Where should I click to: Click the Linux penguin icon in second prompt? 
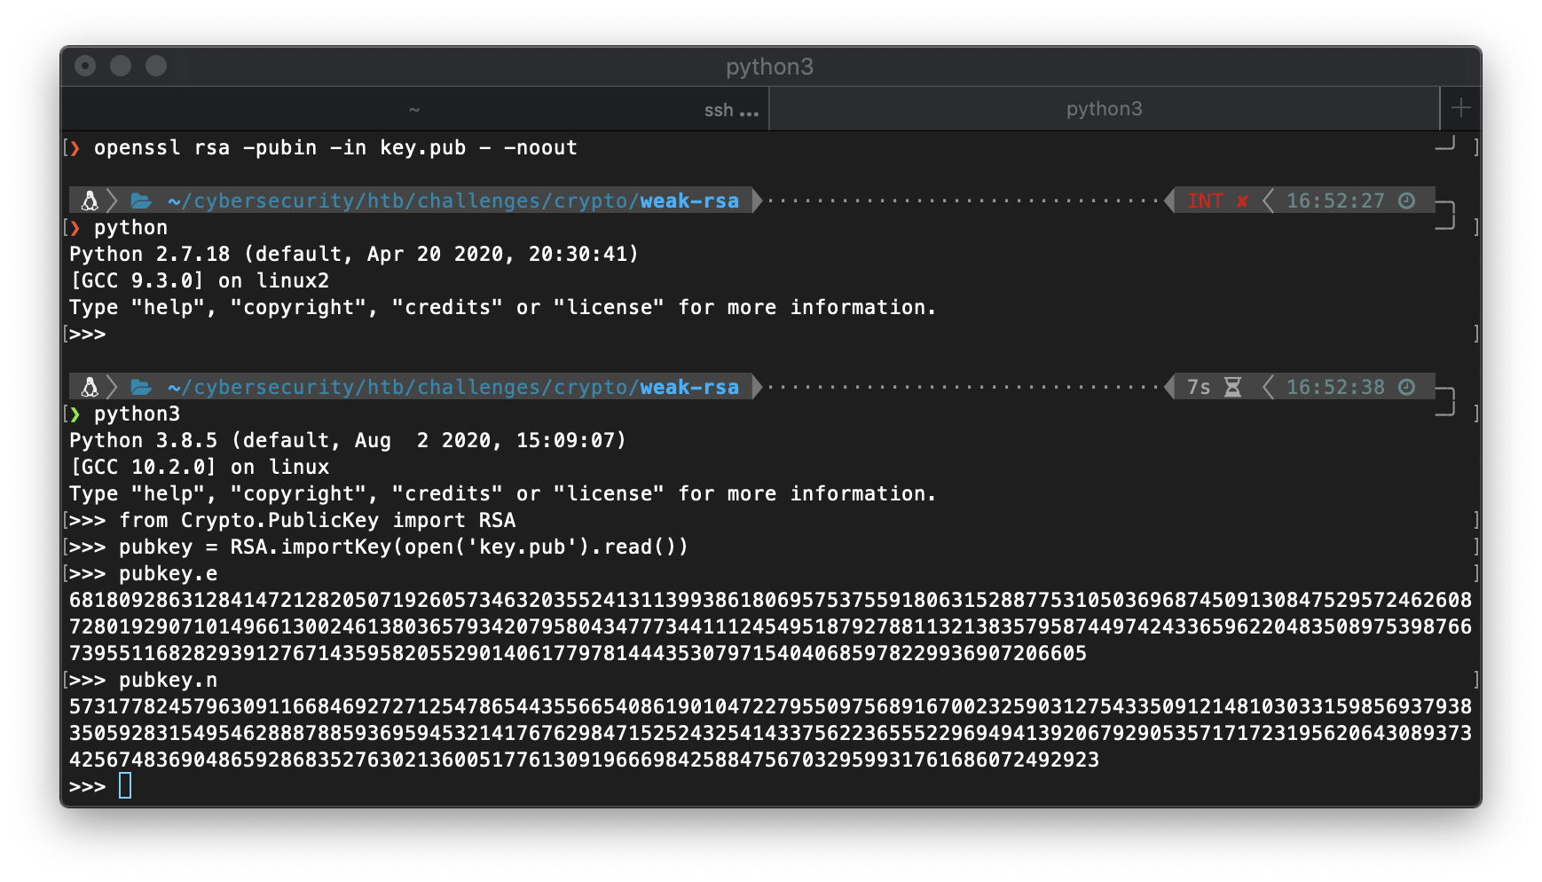click(x=90, y=388)
